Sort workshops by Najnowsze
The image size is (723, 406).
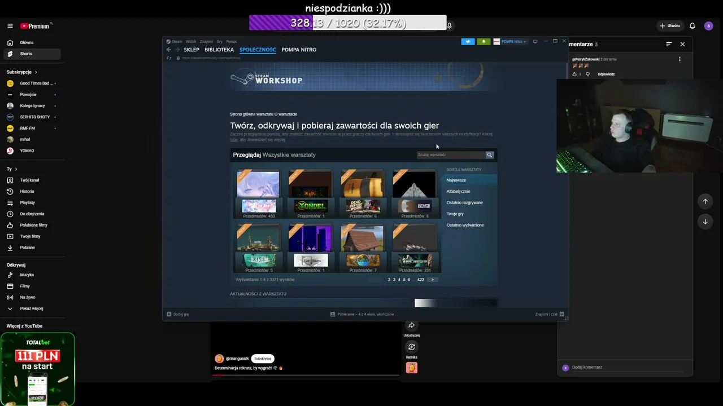[469, 180]
